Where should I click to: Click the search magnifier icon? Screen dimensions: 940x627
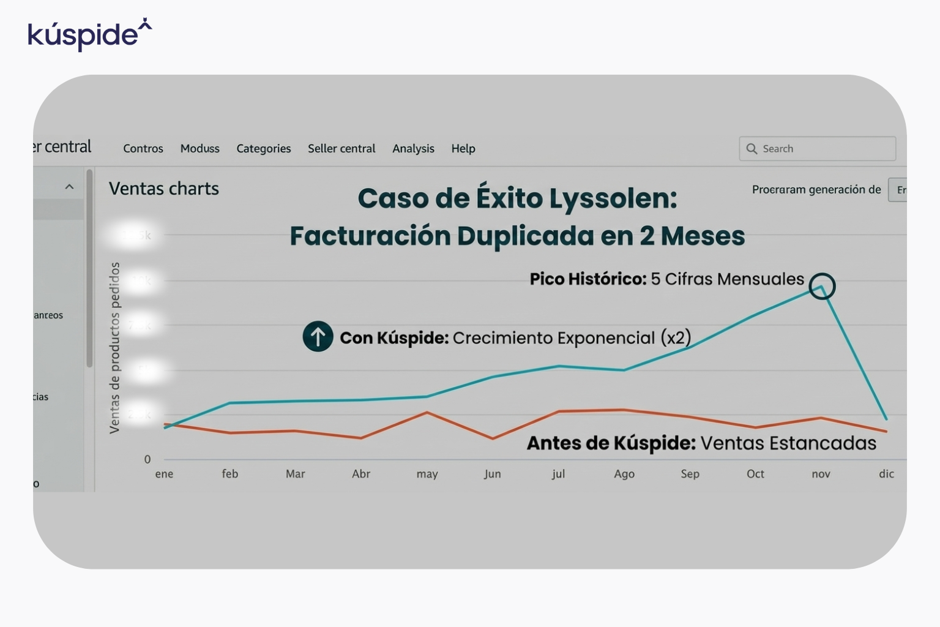pyautogui.click(x=753, y=149)
